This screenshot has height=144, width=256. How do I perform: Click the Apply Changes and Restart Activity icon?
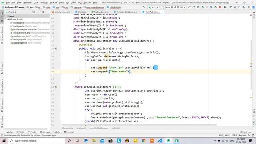[194, 7]
